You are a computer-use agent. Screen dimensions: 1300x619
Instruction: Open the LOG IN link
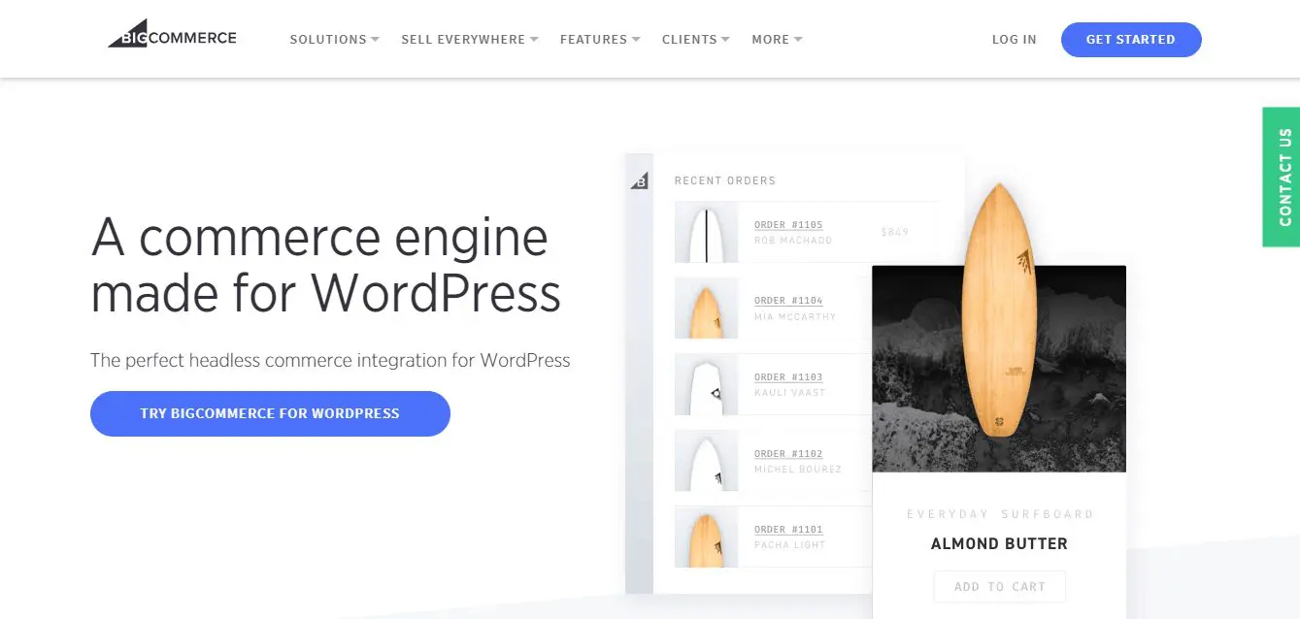click(x=1014, y=39)
